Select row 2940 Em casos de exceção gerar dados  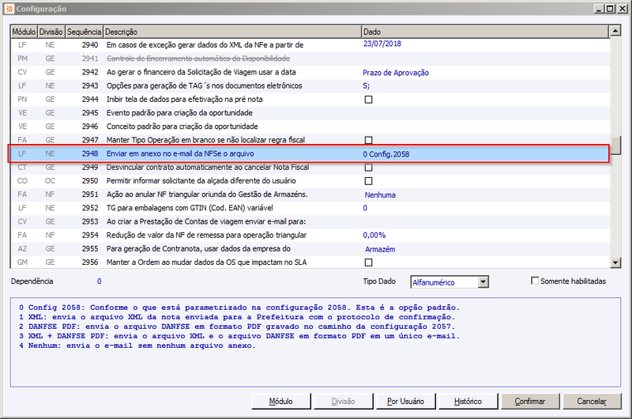(x=310, y=45)
